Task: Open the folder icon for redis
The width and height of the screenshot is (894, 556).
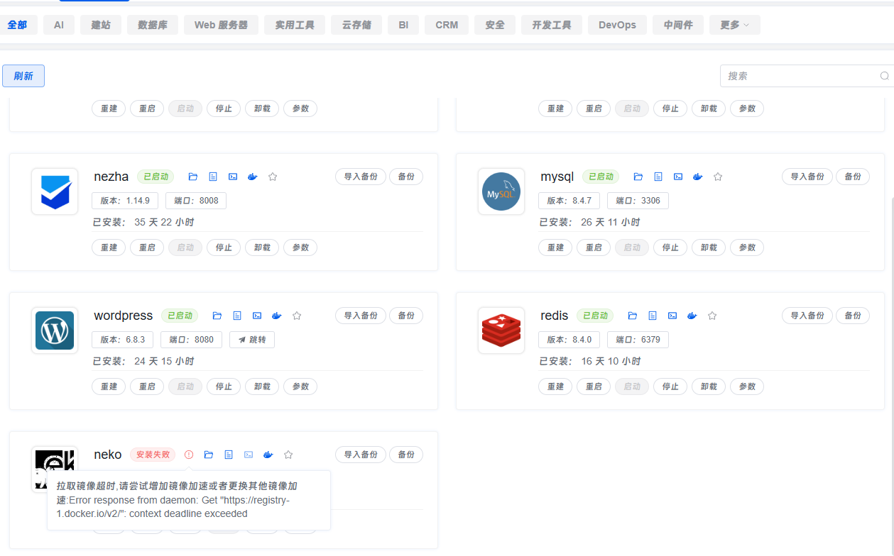Action: tap(633, 316)
